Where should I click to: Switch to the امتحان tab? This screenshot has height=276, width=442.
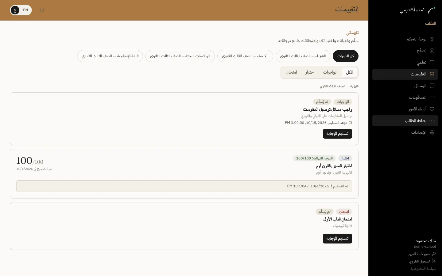(x=291, y=72)
